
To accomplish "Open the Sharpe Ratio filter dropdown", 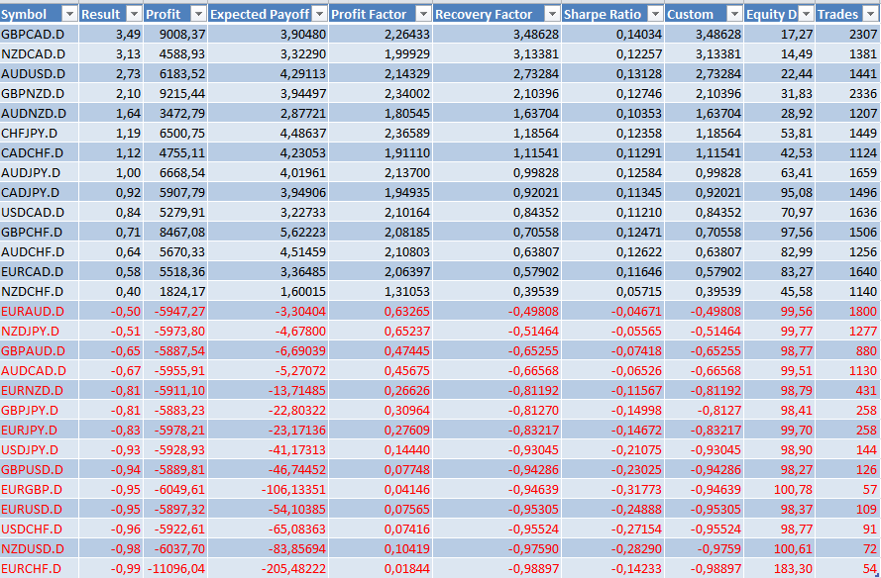I will pos(656,14).
